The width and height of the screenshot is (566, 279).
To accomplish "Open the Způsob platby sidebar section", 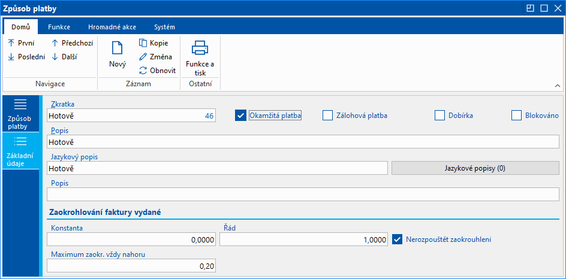I will (20, 114).
